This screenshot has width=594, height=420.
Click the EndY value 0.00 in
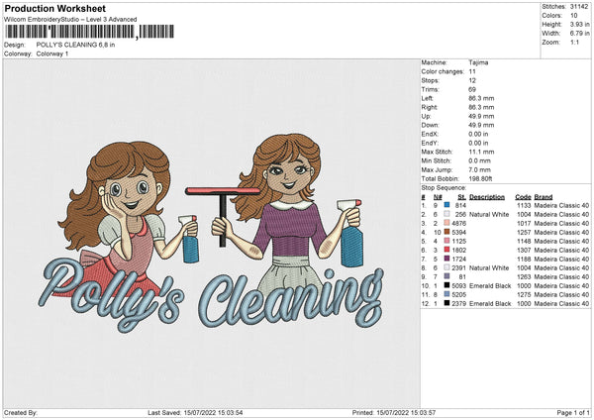(478, 143)
